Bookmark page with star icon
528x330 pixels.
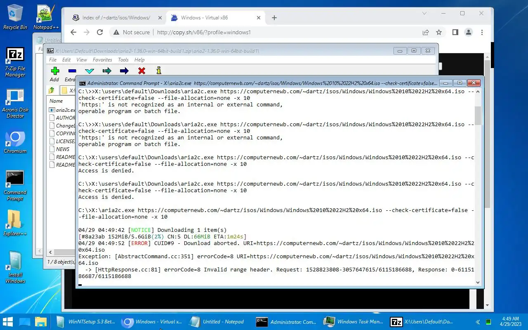pyautogui.click(x=439, y=32)
